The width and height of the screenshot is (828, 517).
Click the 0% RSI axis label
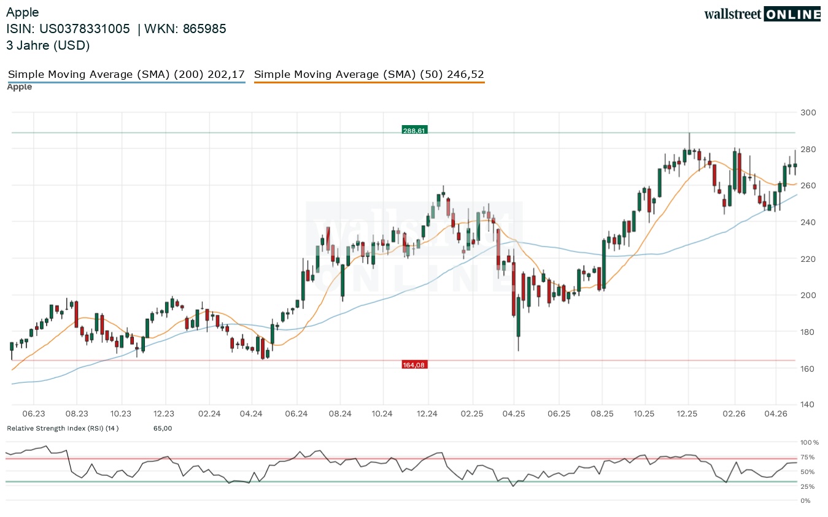point(806,501)
